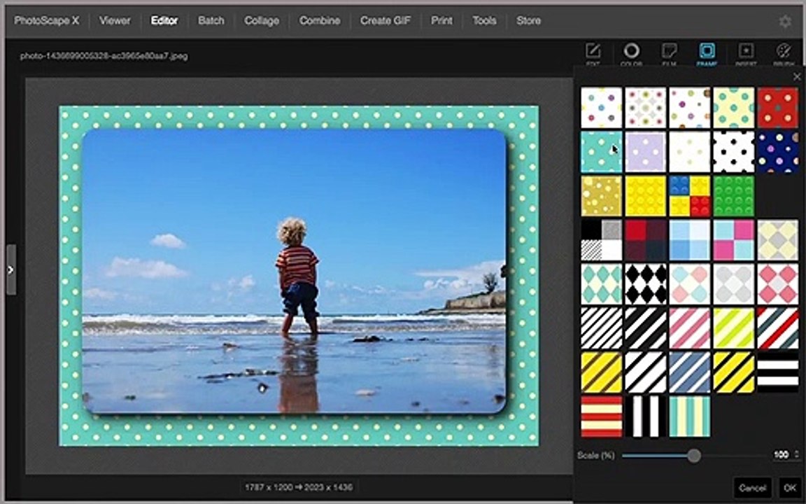Pick the green Lego brick pattern
Screen dimensions: 806x504
(x=733, y=196)
